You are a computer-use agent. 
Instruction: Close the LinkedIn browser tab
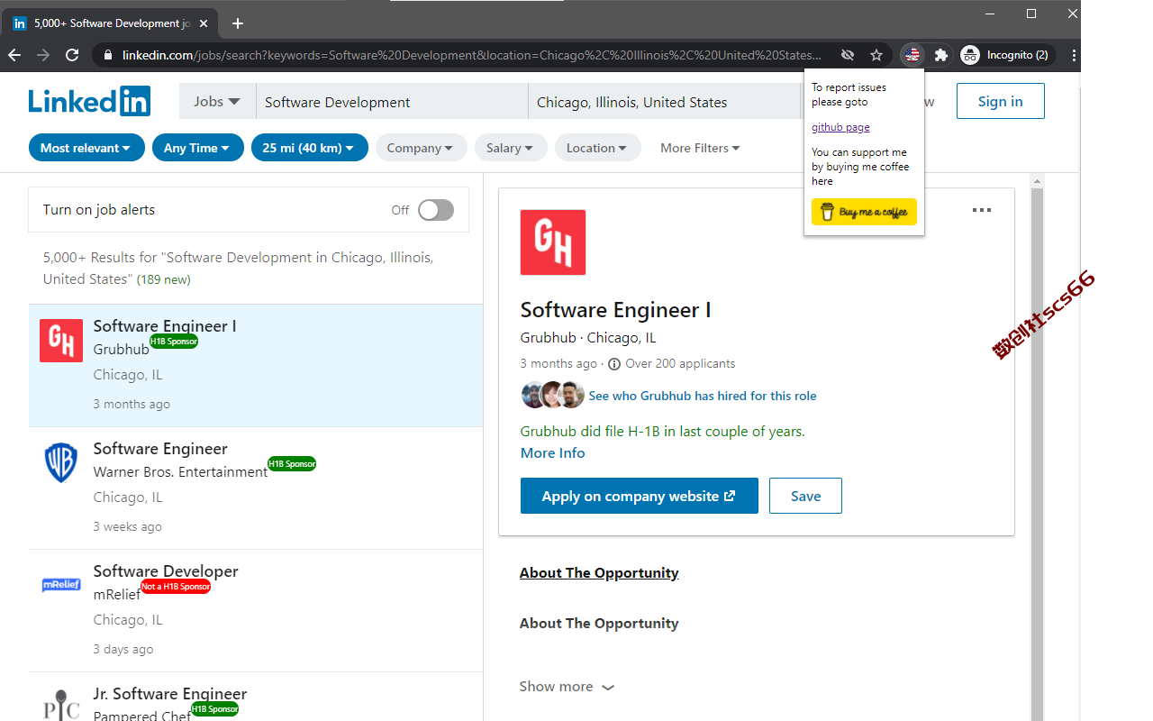204,23
